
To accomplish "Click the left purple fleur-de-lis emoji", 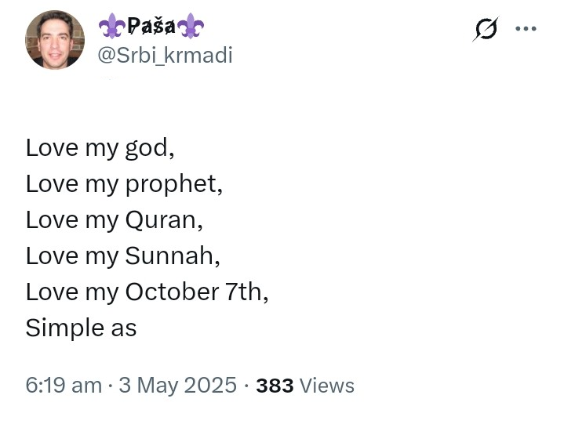I will (x=112, y=26).
